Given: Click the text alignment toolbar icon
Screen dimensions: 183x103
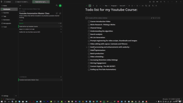Looking at the screenshot, I should point(149,6).
